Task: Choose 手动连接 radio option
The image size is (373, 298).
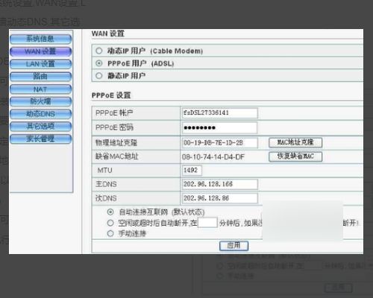Action: pos(110,234)
